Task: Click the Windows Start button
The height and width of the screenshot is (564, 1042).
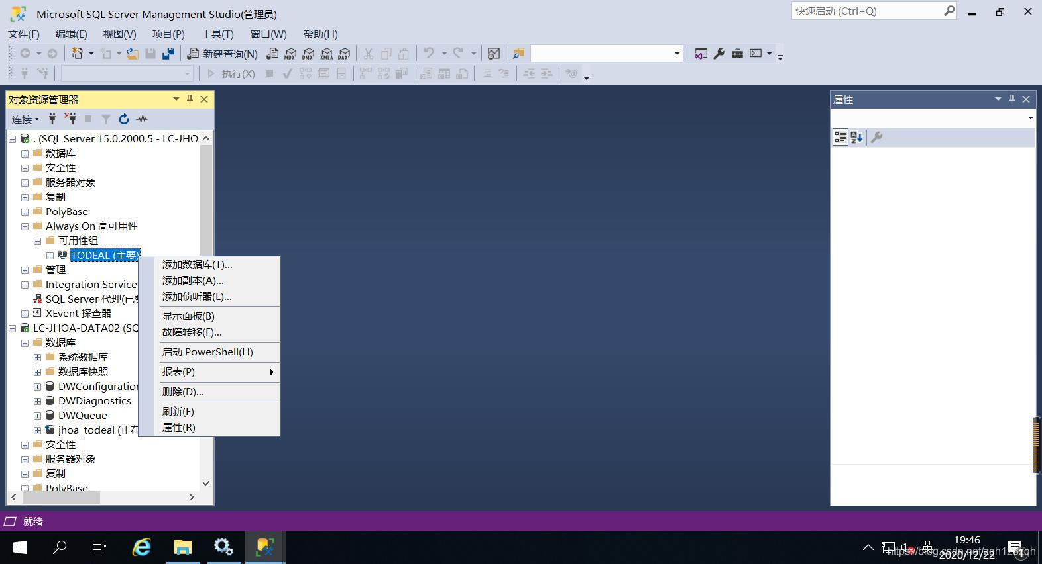Action: pyautogui.click(x=20, y=547)
